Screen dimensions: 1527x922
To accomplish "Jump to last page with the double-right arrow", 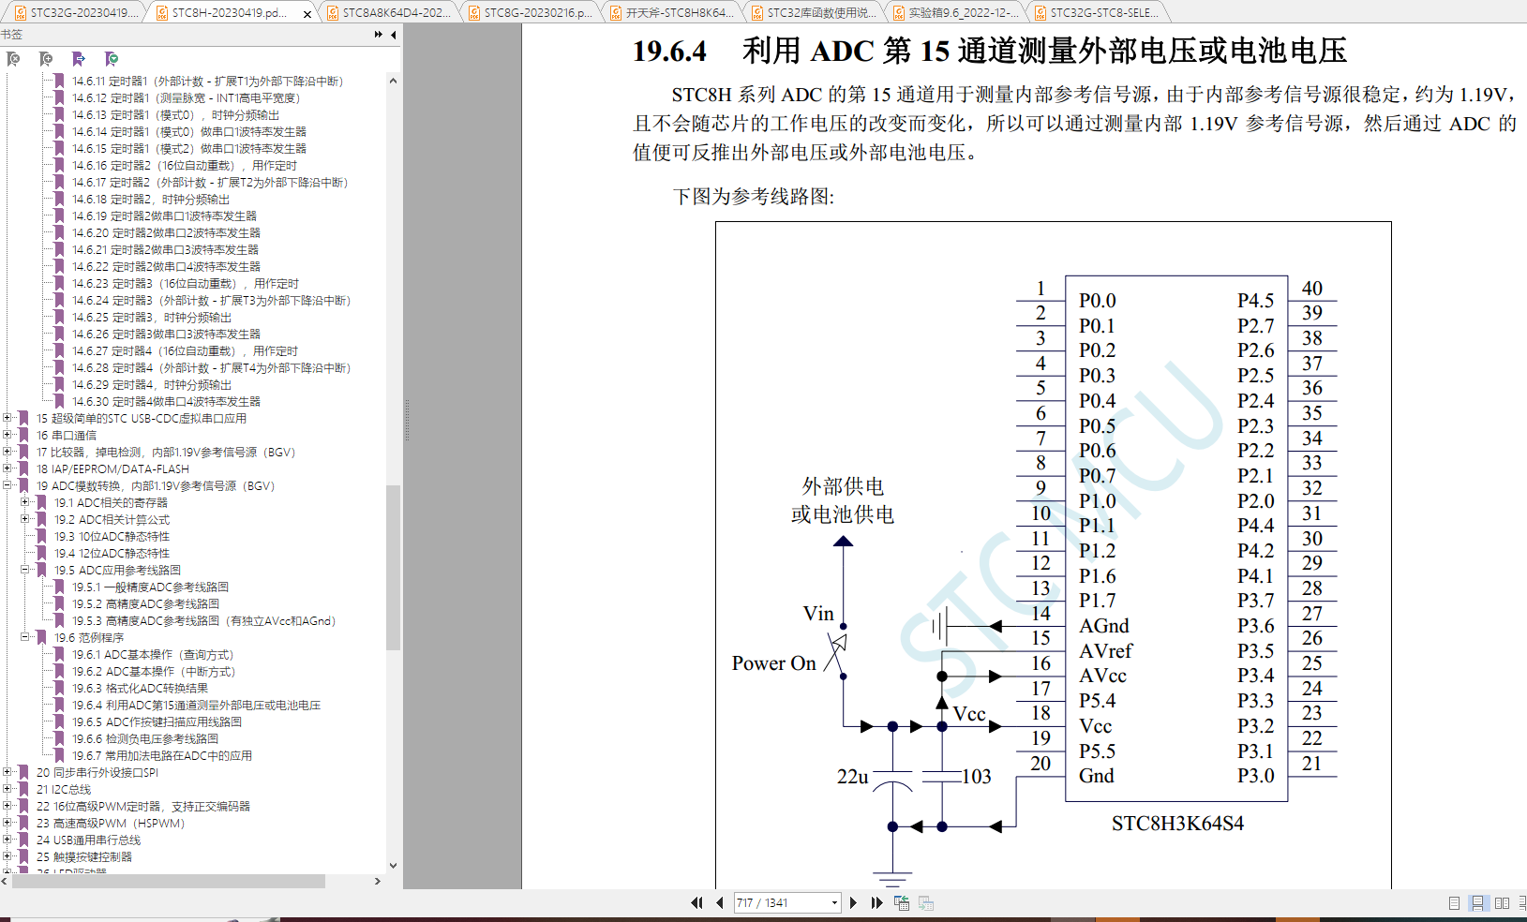I will (x=876, y=903).
